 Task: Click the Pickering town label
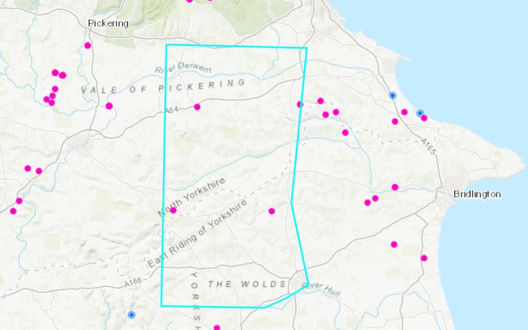tap(108, 23)
